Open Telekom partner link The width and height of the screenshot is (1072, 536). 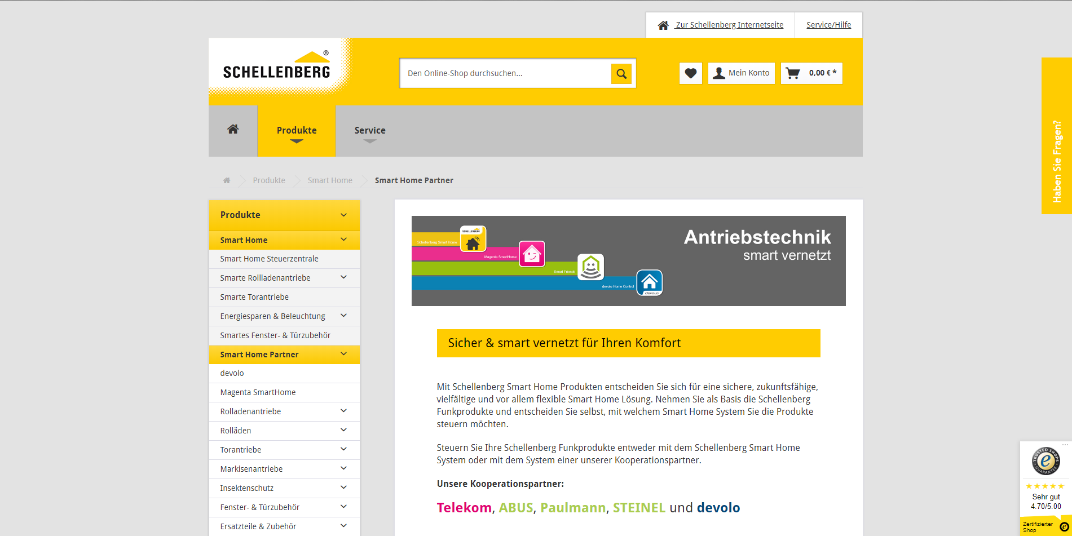464,508
